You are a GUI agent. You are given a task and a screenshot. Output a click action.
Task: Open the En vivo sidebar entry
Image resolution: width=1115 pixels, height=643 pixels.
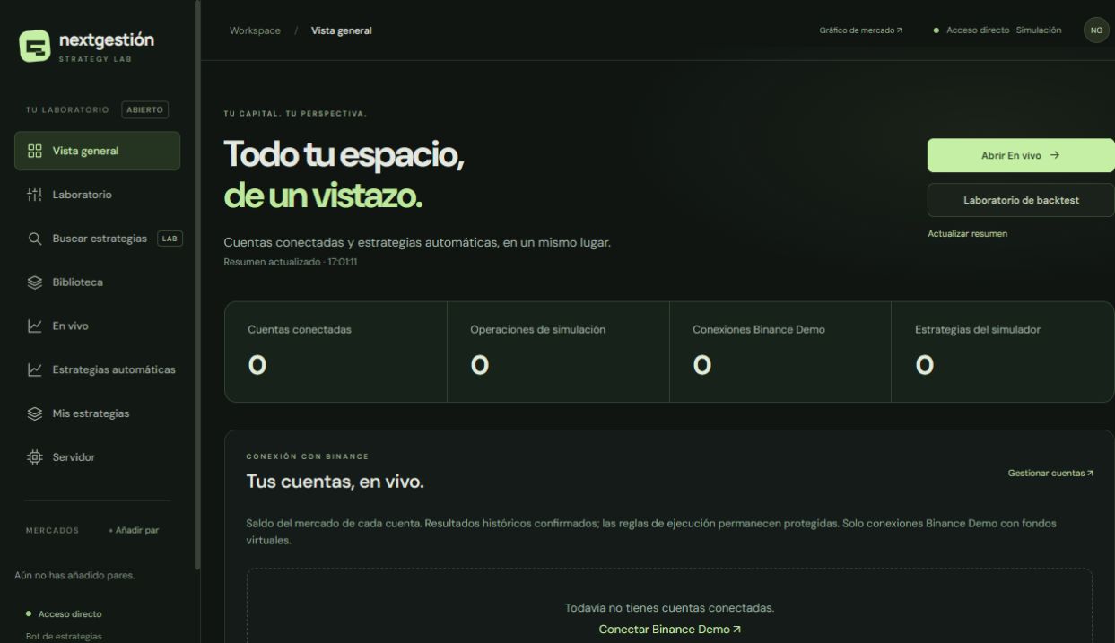pyautogui.click(x=97, y=326)
